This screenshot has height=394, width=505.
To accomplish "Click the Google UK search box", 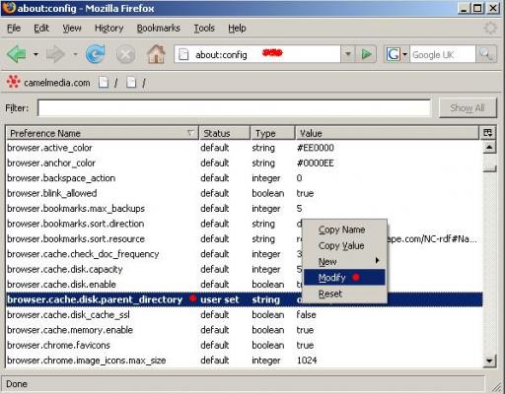I will pyautogui.click(x=442, y=54).
